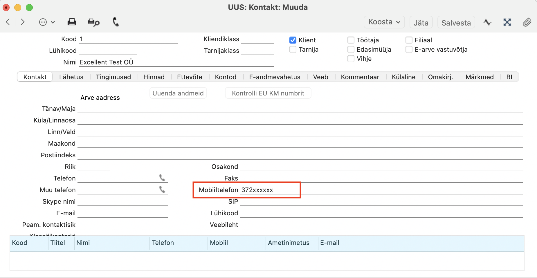
Task: Click the Linn/Vald field
Action: point(300,132)
